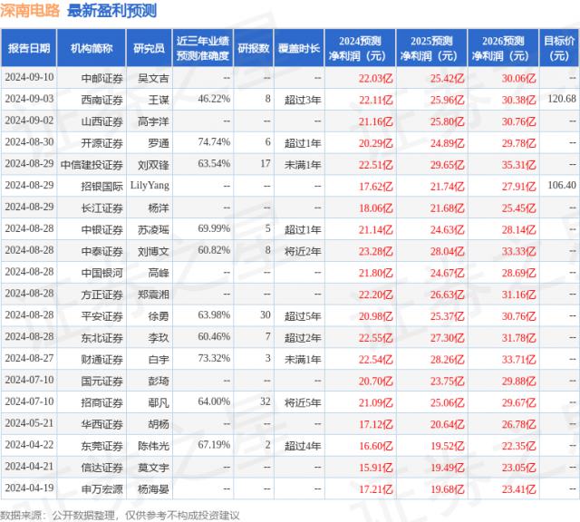Click the 2024-05-21 report date cell
The height and width of the screenshot is (522, 580).
point(29,422)
